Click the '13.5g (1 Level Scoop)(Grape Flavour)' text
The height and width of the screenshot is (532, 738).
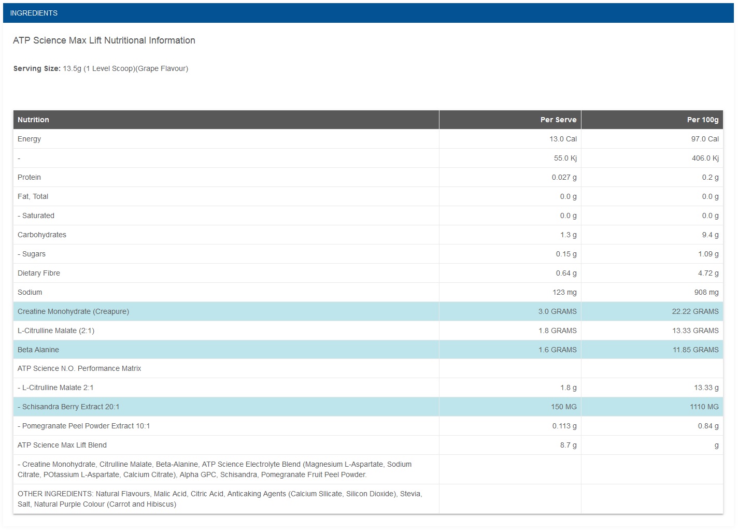tap(125, 68)
